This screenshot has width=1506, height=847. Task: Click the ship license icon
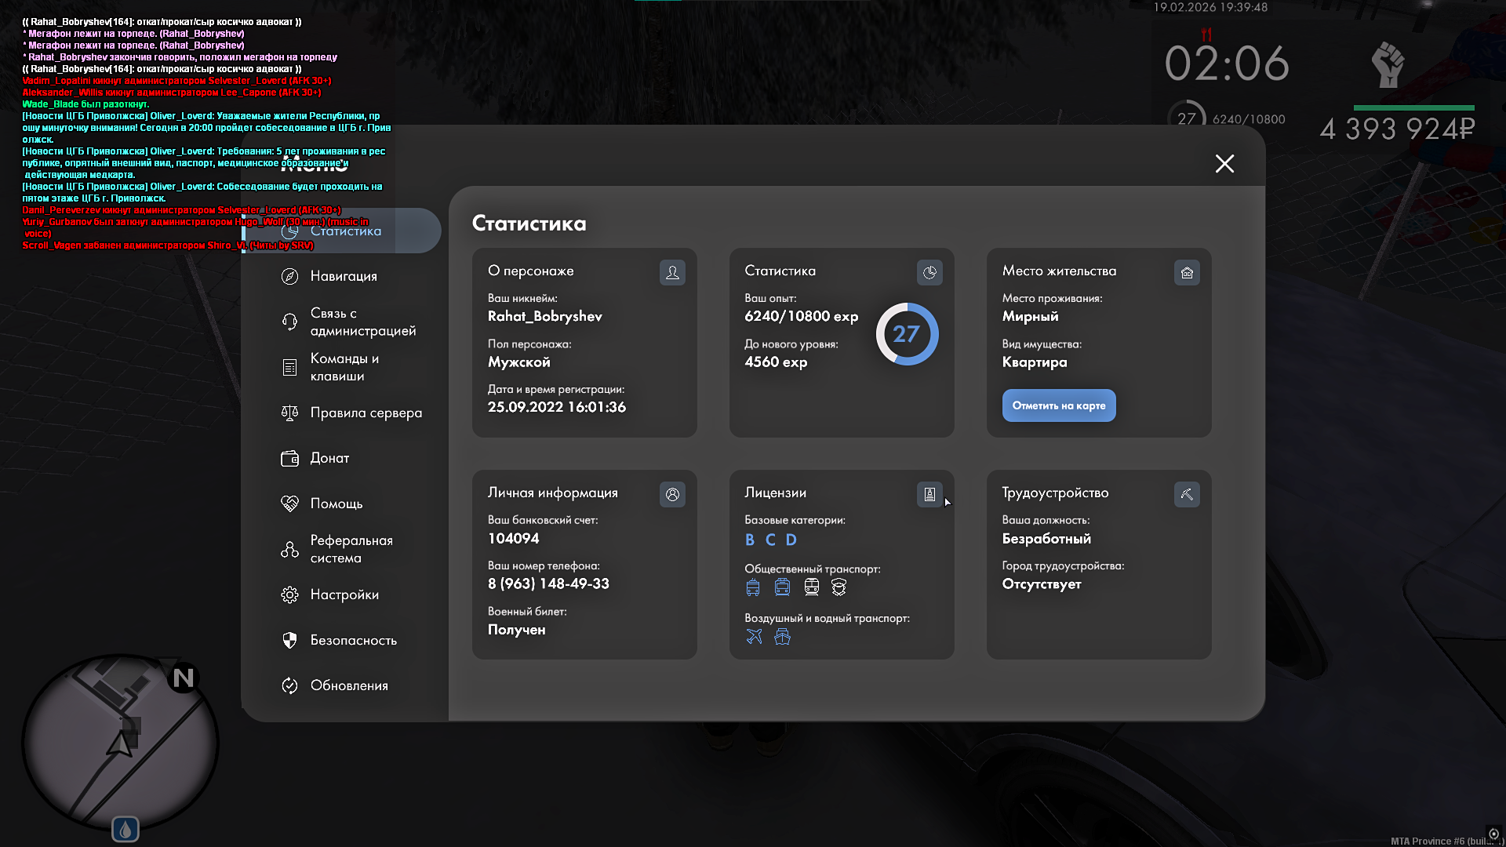782,636
